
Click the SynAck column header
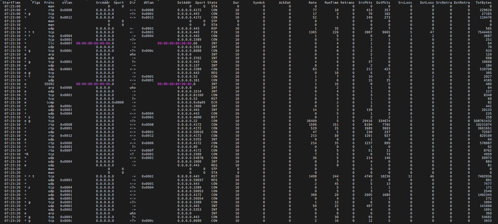coord(259,2)
